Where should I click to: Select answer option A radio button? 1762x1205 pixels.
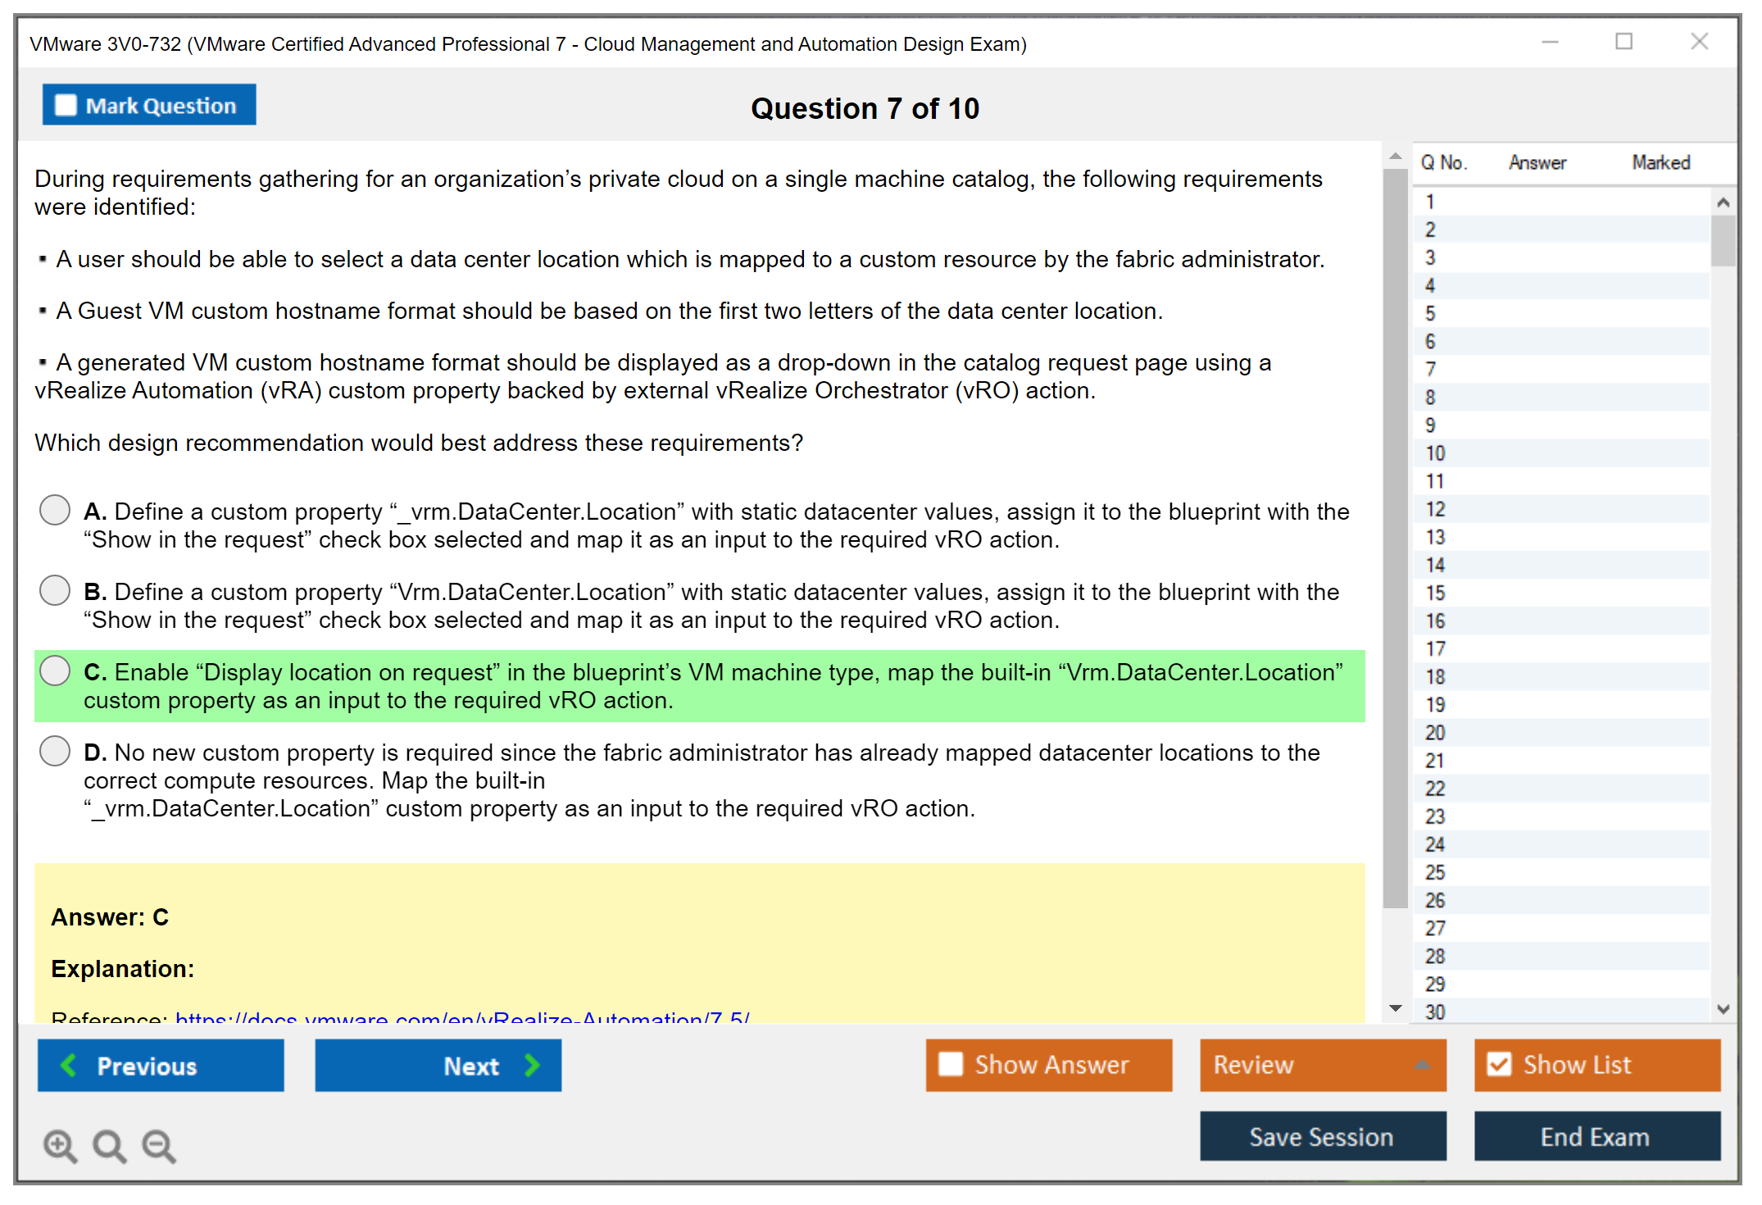click(55, 510)
